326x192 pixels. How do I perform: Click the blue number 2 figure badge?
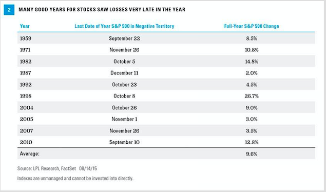9,10
